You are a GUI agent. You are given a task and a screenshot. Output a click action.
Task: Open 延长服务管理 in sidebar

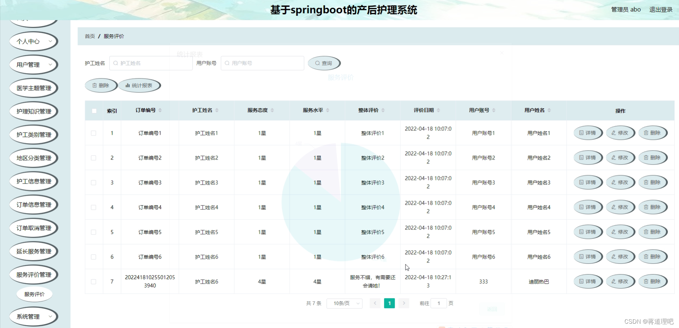(x=33, y=251)
